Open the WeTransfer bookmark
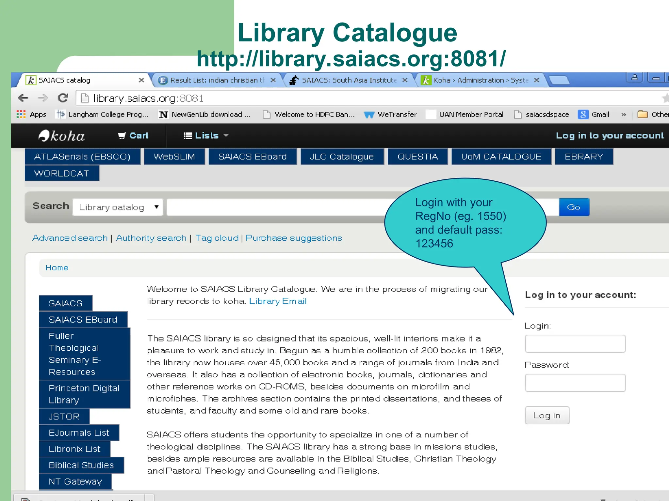 [390, 114]
